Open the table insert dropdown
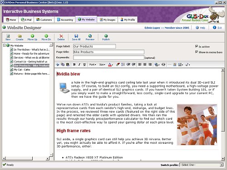227x170 pixels. (181, 65)
